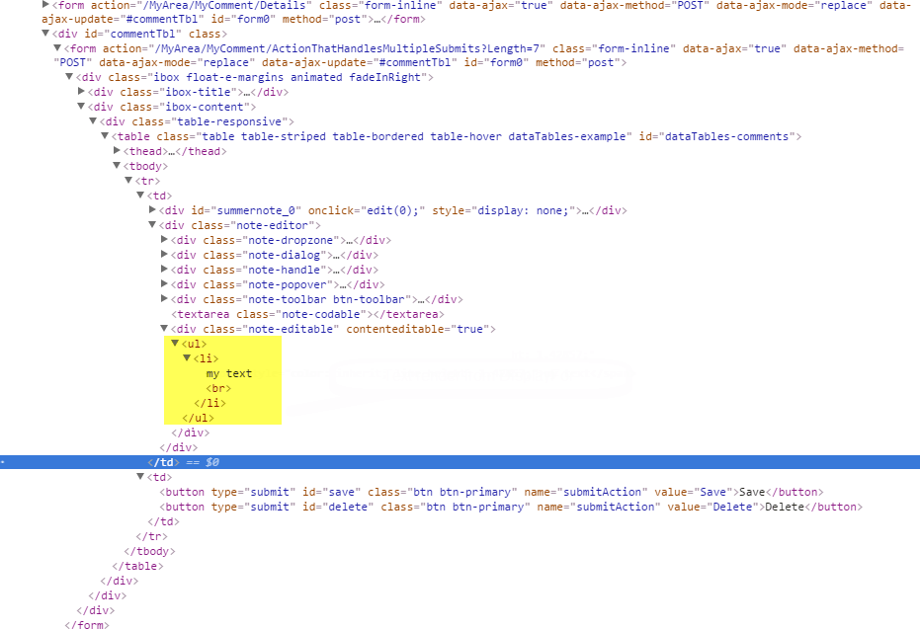The width and height of the screenshot is (920, 629).
Task: Collapse the li containing my text
Action: click(186, 358)
